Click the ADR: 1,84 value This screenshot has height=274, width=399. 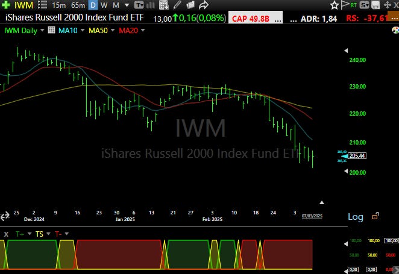[x=319, y=19]
